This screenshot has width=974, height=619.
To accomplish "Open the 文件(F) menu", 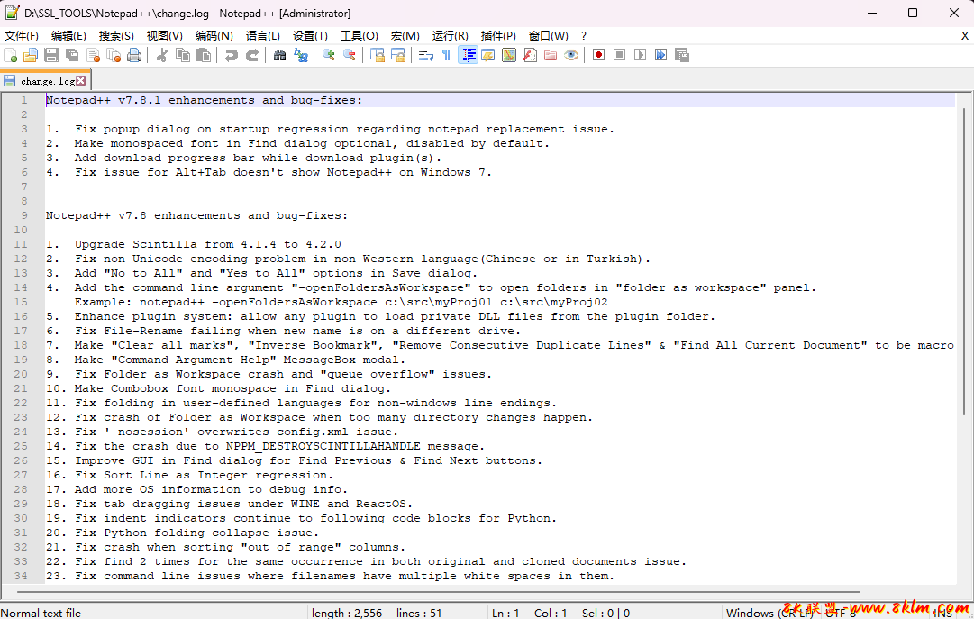I will click(21, 36).
